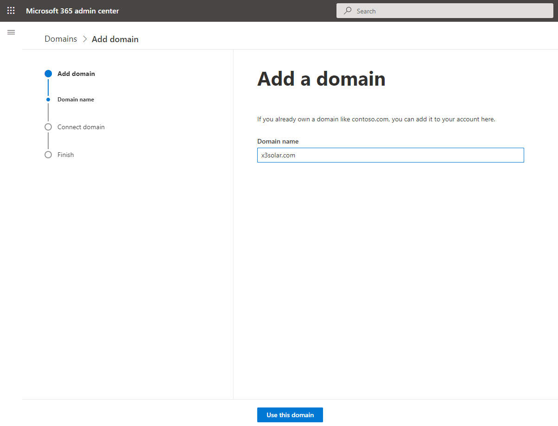Open the Microsoft 365 admin center title
Image resolution: width=558 pixels, height=426 pixels.
pyautogui.click(x=72, y=11)
